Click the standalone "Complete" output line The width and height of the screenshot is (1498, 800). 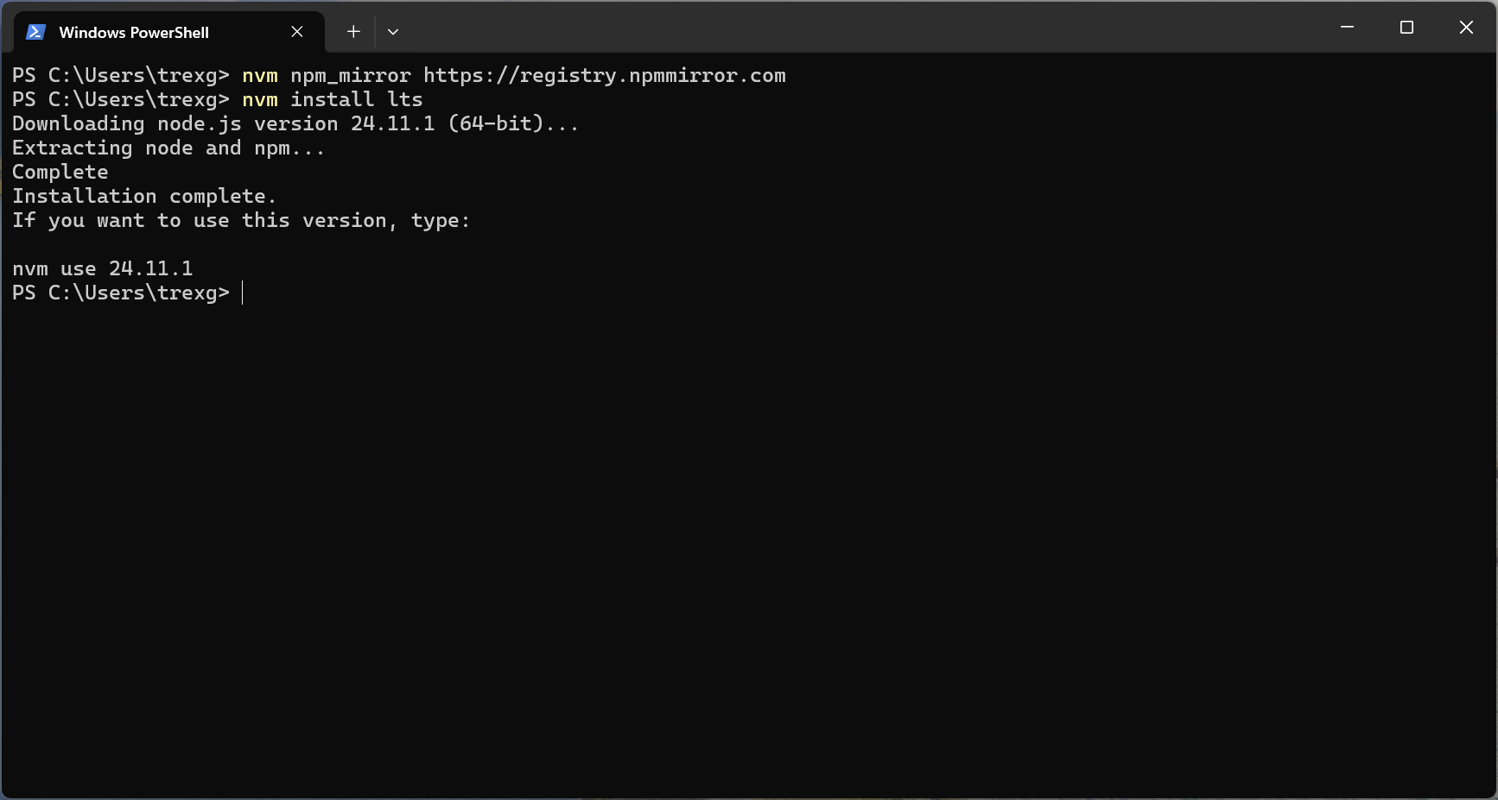(x=60, y=173)
